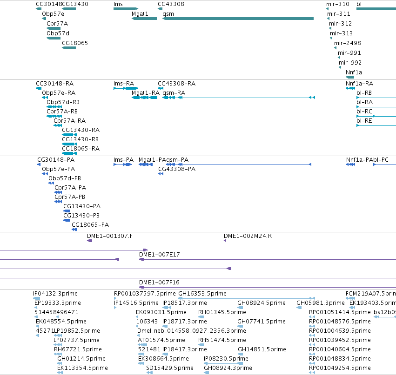The width and height of the screenshot is (396, 375).
Task: Select the DME1-002M24.R clone label
Action: [248, 236]
